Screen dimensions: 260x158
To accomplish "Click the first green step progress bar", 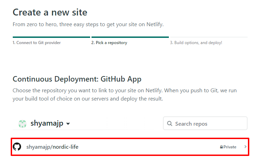I will click(51, 37).
